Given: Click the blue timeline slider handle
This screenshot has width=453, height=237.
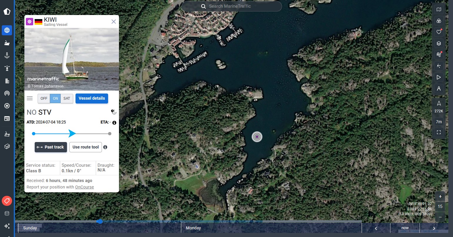Looking at the screenshot, I should coord(100,221).
